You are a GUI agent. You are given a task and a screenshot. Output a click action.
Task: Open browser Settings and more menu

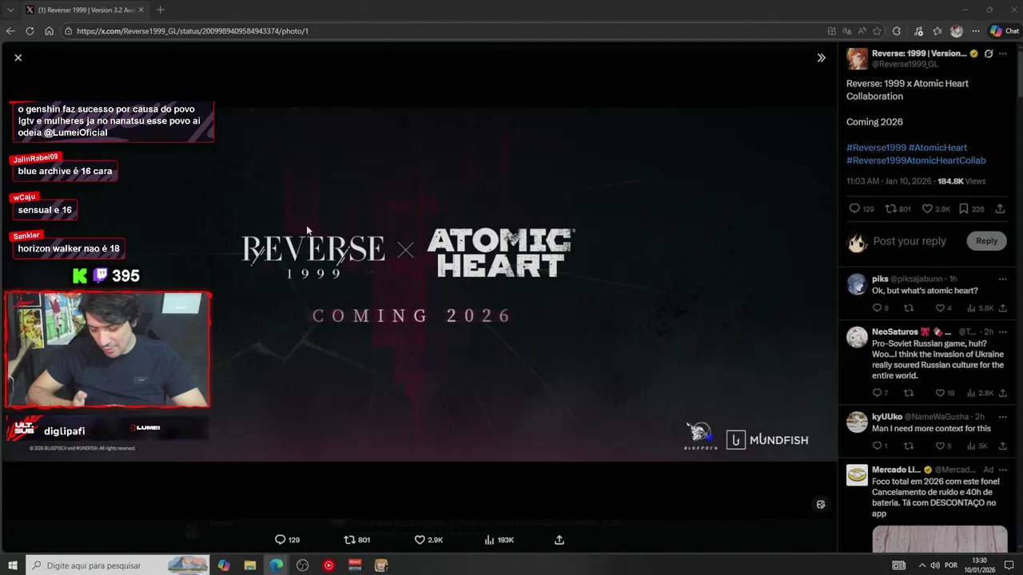click(976, 31)
